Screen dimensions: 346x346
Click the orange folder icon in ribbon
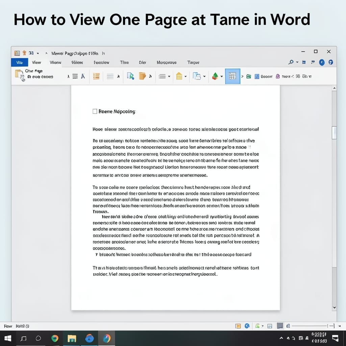(x=142, y=76)
